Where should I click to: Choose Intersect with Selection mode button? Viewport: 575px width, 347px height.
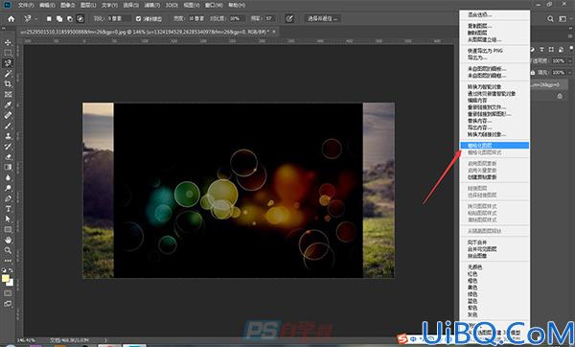click(x=80, y=18)
